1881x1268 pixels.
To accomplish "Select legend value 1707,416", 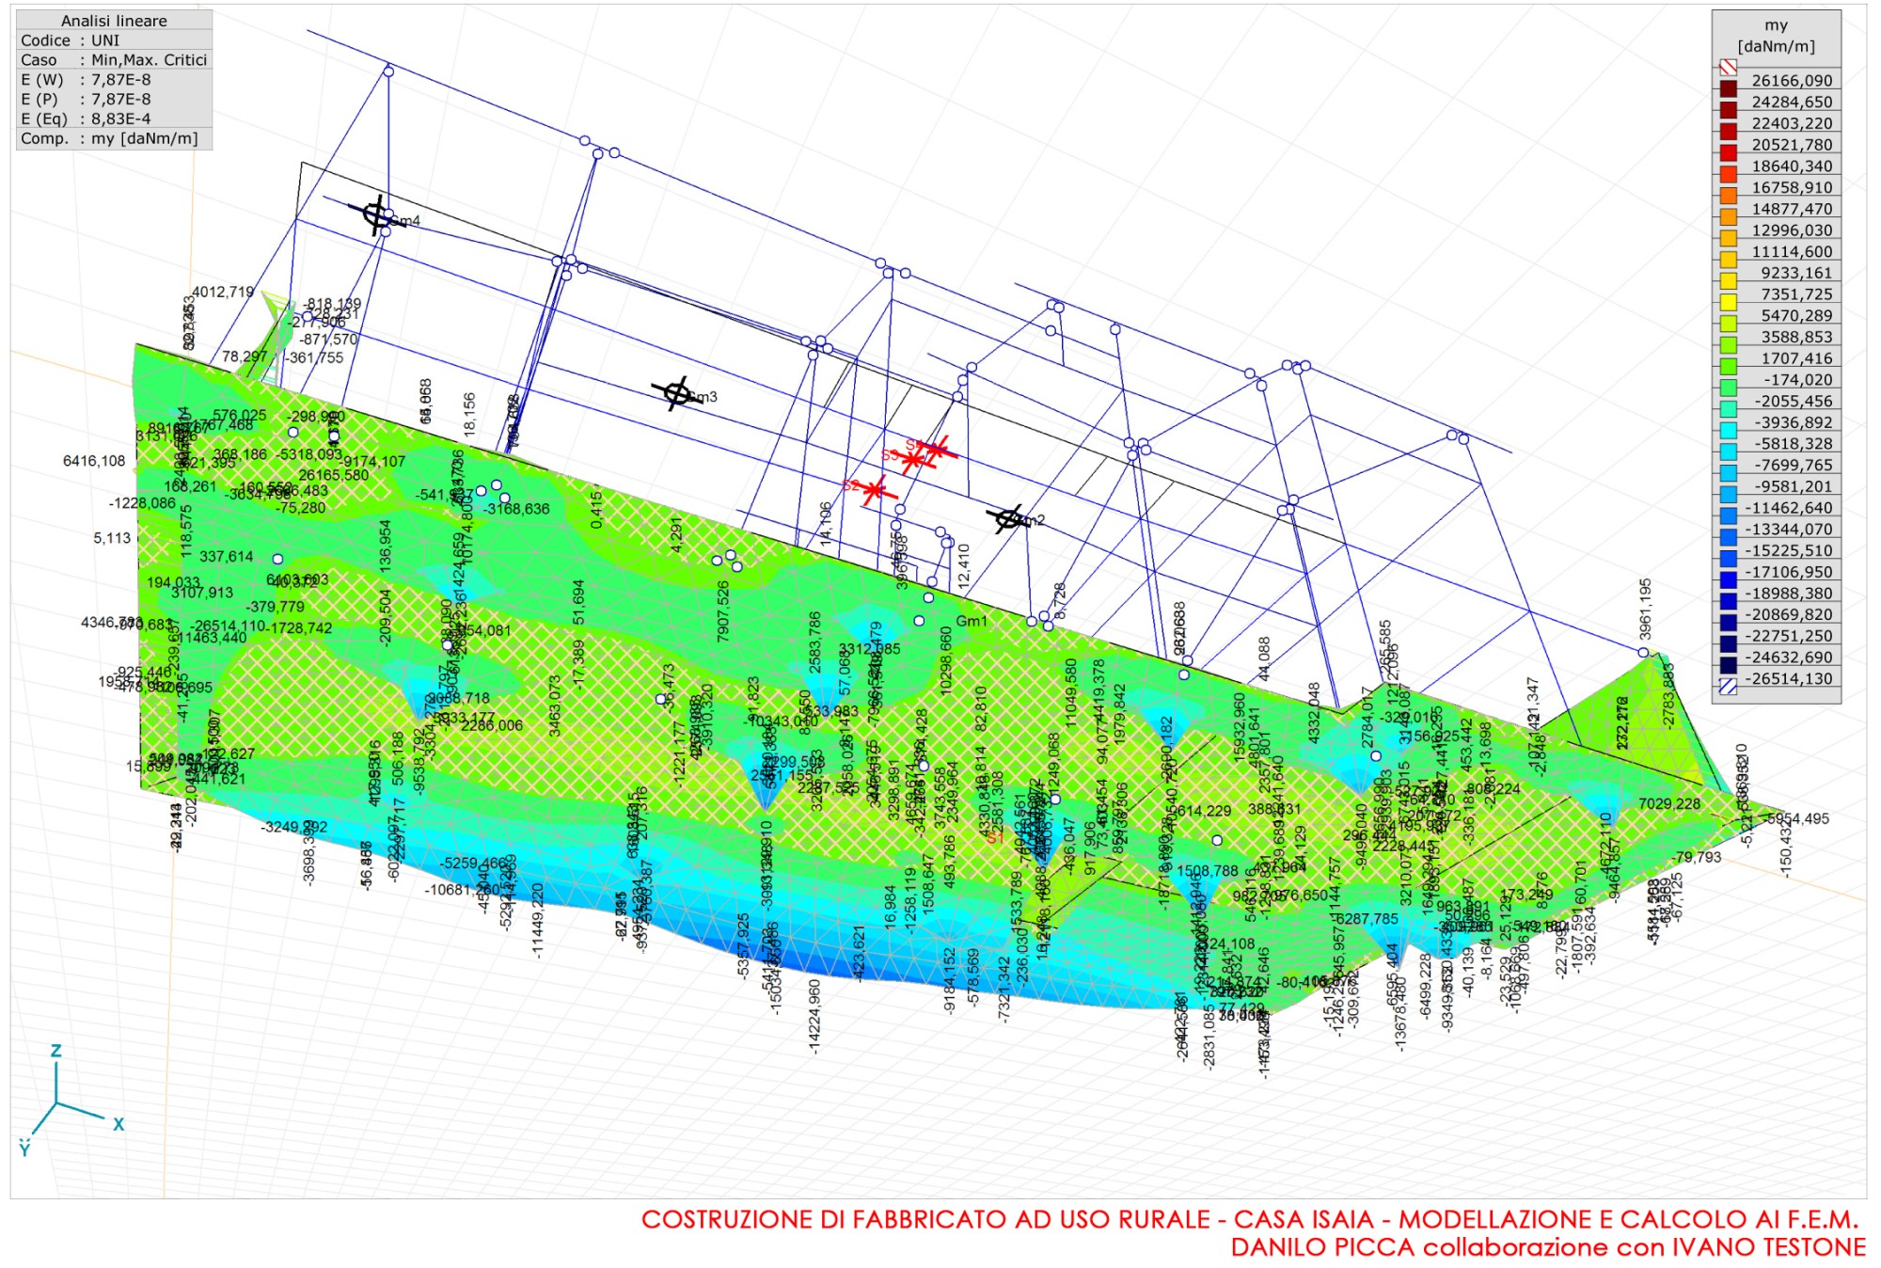I will tap(1796, 358).
